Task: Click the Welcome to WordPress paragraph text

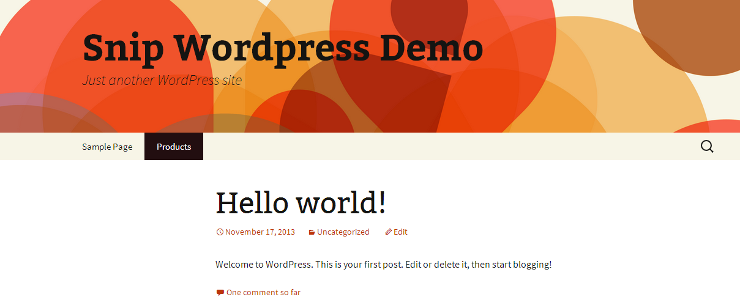Action: [384, 265]
